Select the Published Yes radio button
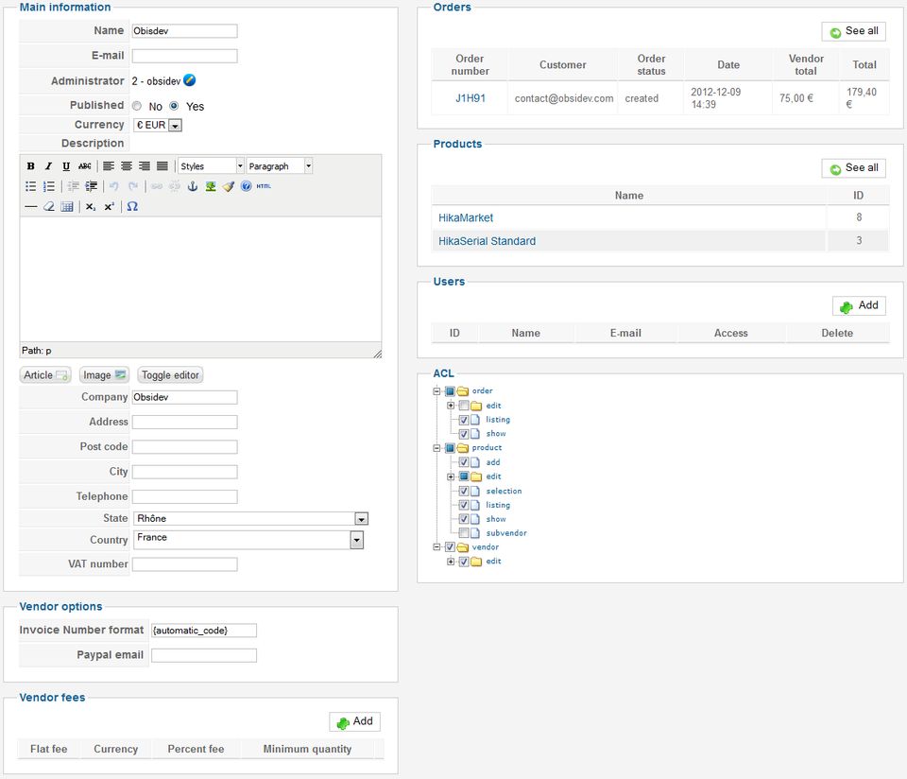The width and height of the screenshot is (907, 779). [174, 106]
